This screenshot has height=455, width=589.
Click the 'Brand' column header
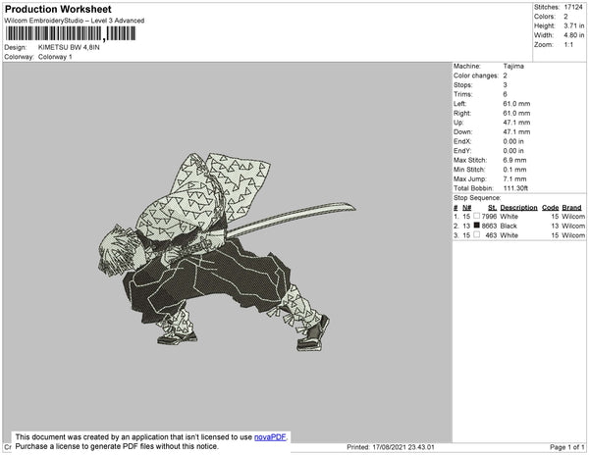coord(571,208)
